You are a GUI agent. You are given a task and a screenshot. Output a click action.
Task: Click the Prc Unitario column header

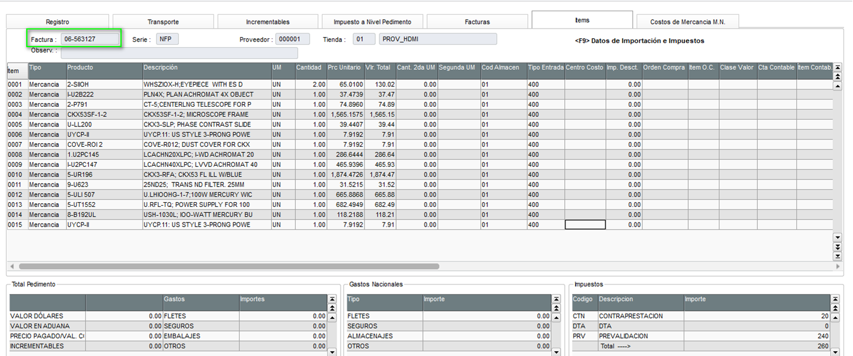tap(345, 70)
